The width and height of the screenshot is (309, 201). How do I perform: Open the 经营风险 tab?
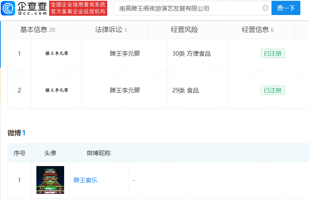tap(184, 30)
